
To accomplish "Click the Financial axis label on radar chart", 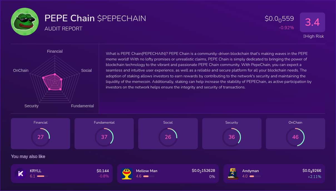I will pyautogui.click(x=55, y=51).
